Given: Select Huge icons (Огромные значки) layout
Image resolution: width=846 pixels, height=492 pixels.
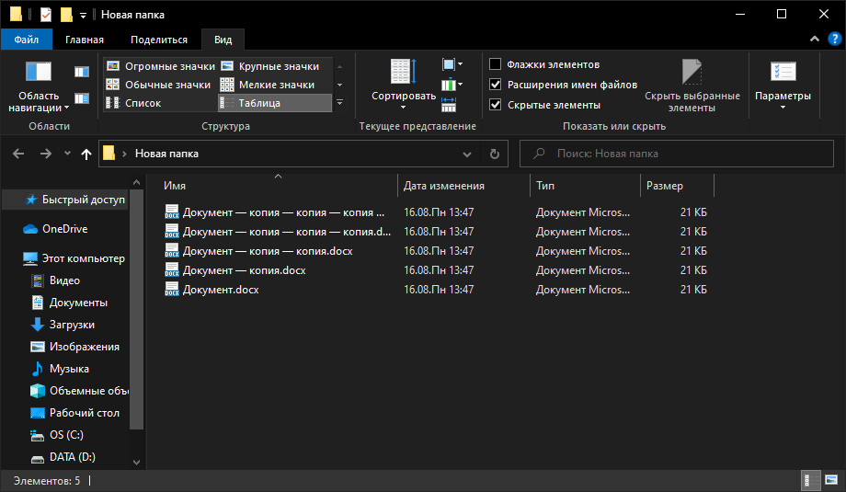Looking at the screenshot, I should tap(161, 66).
